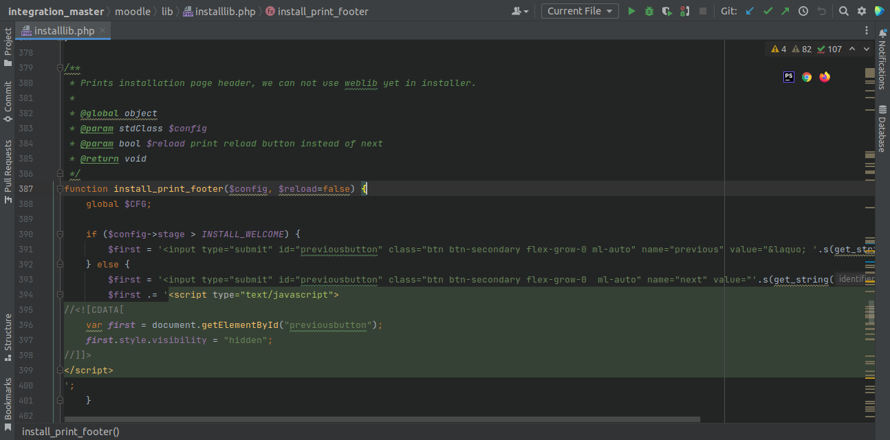This screenshot has height=440, width=890.
Task: Set a breakpoint at line number 393
Action: (25, 280)
